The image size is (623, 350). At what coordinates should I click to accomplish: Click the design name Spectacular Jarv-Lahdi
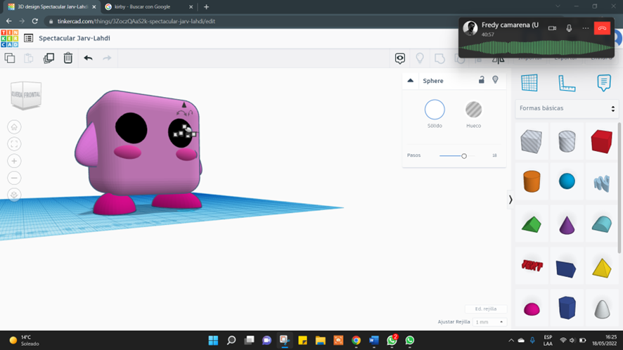click(75, 38)
